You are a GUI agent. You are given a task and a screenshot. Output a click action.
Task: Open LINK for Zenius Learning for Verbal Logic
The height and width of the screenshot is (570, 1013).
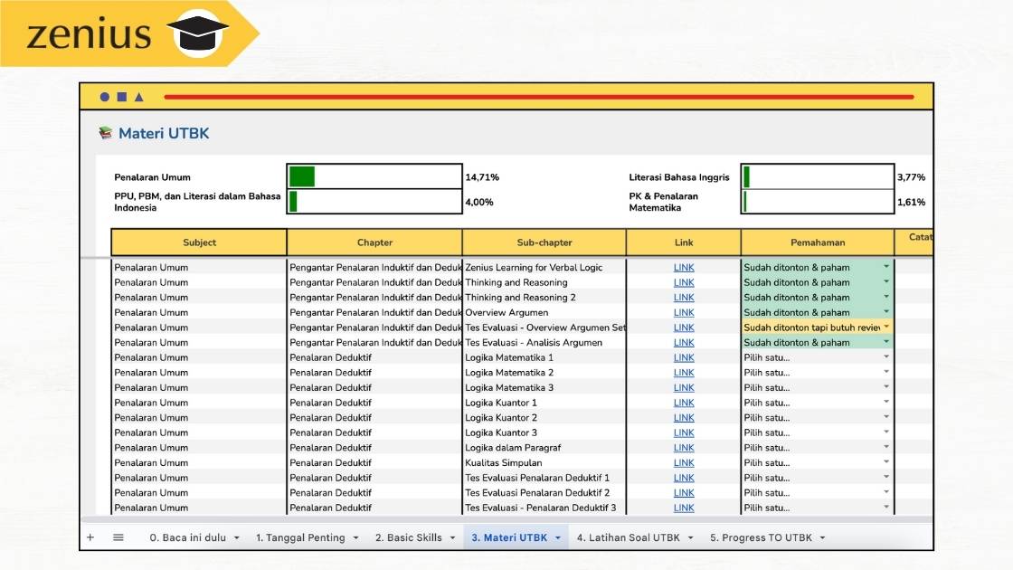684,267
